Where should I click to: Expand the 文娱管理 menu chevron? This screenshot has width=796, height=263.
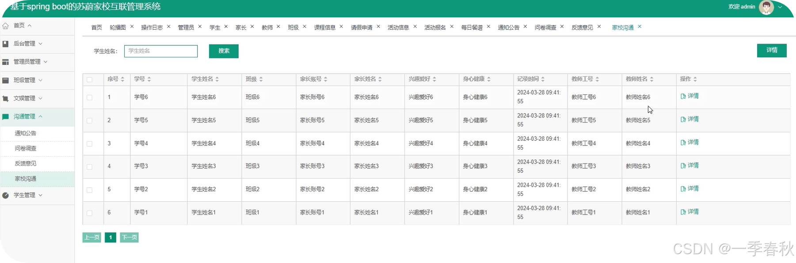pos(41,98)
